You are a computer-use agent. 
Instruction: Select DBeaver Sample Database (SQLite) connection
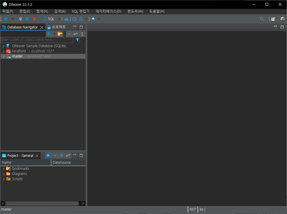pos(39,46)
